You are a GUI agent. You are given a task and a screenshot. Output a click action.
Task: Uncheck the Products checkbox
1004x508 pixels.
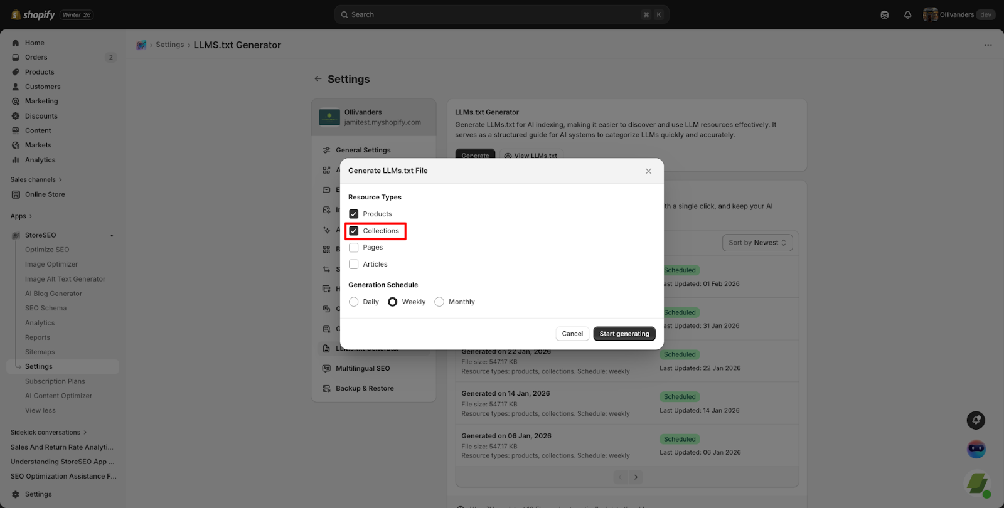(354, 214)
